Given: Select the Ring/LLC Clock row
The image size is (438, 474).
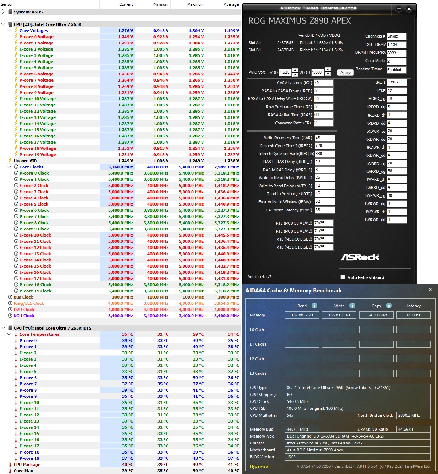Looking at the screenshot, I should [121, 303].
